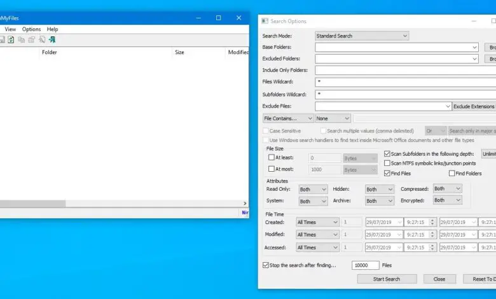This screenshot has height=299, width=496.
Task: Click the Subfolders Wildcard field
Action: [406, 94]
